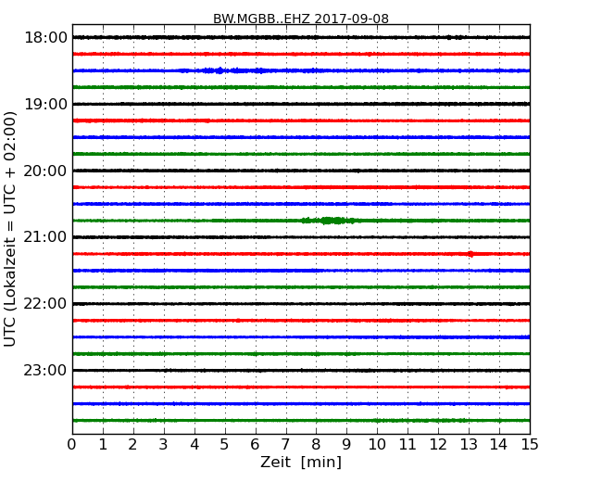
Task: Click the 20:00 time label
Action: 45,171
